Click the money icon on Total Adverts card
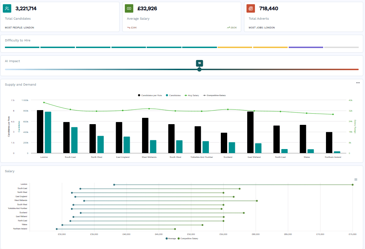365x249 pixels. click(250, 8)
